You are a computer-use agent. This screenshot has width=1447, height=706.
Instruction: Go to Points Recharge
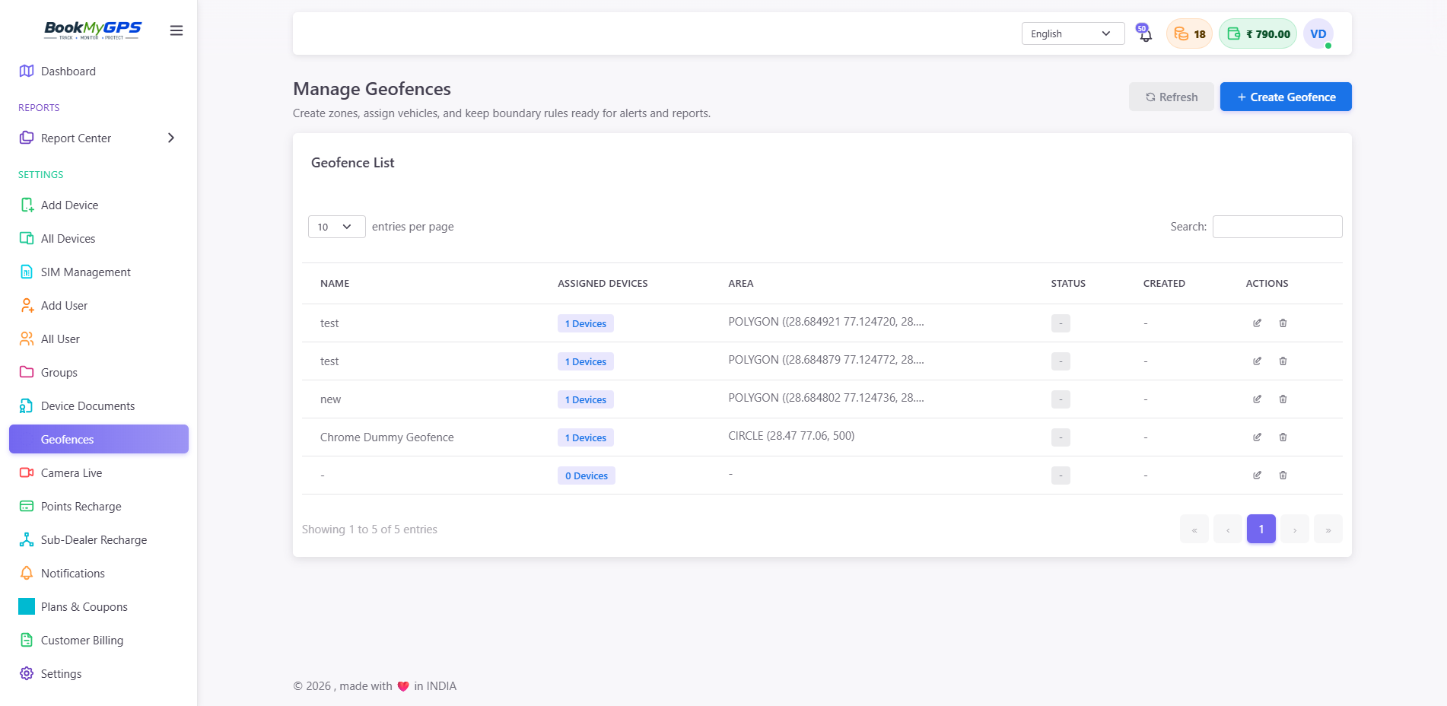pos(99,507)
